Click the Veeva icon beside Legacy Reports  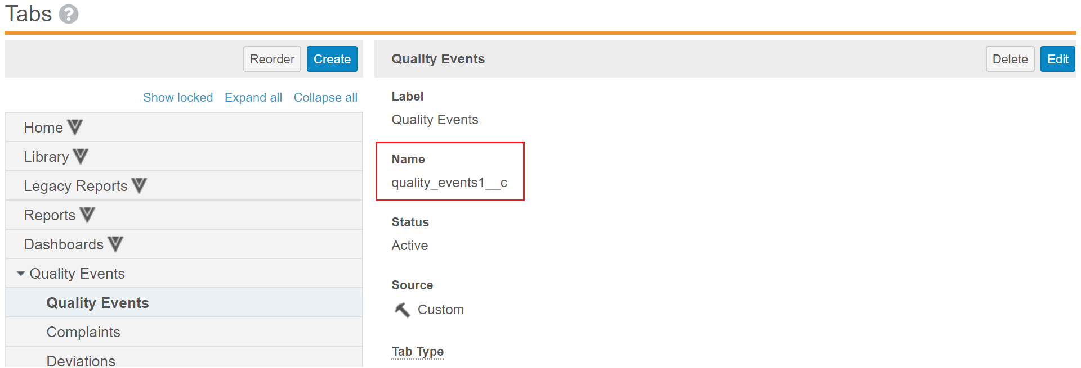(x=139, y=185)
